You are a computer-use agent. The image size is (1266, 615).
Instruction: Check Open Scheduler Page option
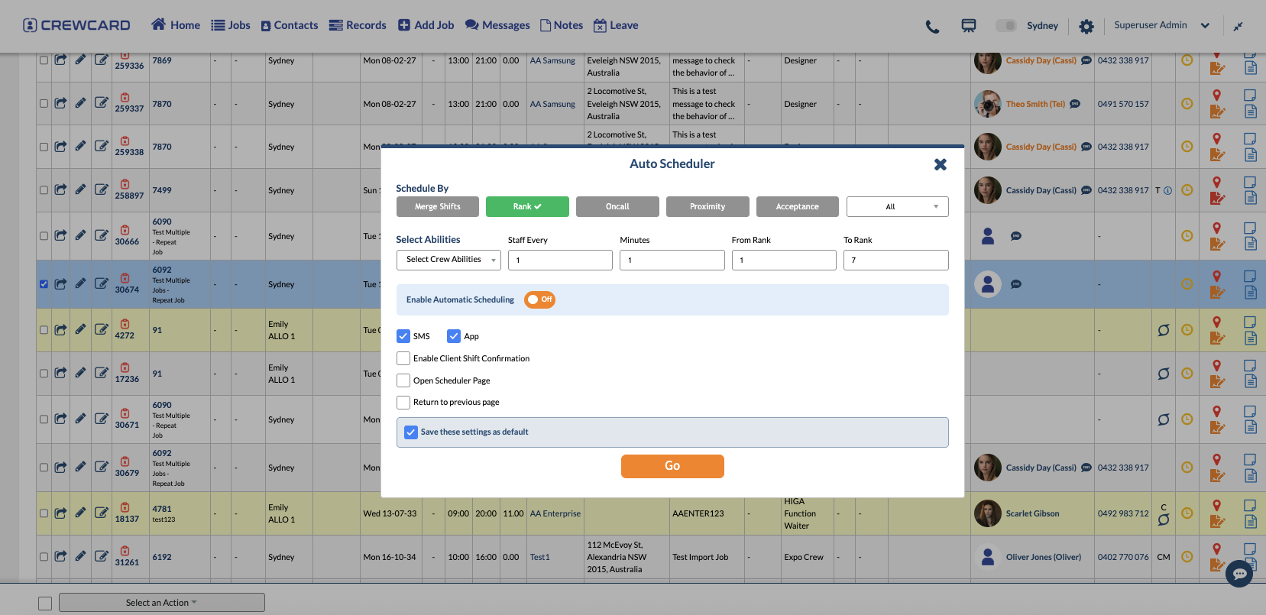pyautogui.click(x=403, y=380)
